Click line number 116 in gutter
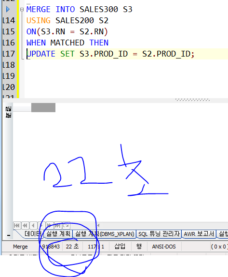This screenshot has width=228, height=277. pos(9,43)
